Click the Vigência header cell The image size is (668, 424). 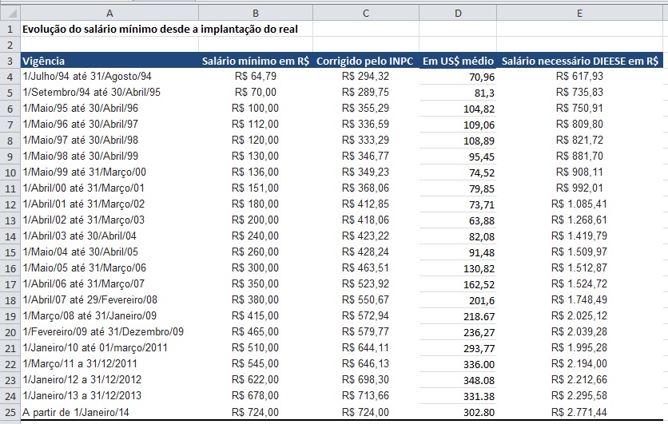click(x=109, y=61)
